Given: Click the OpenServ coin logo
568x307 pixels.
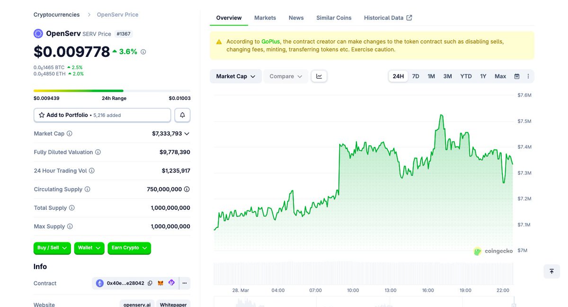Looking at the screenshot, I should [38, 34].
